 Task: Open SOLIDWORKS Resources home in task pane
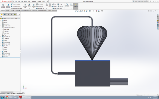tap(158, 15)
